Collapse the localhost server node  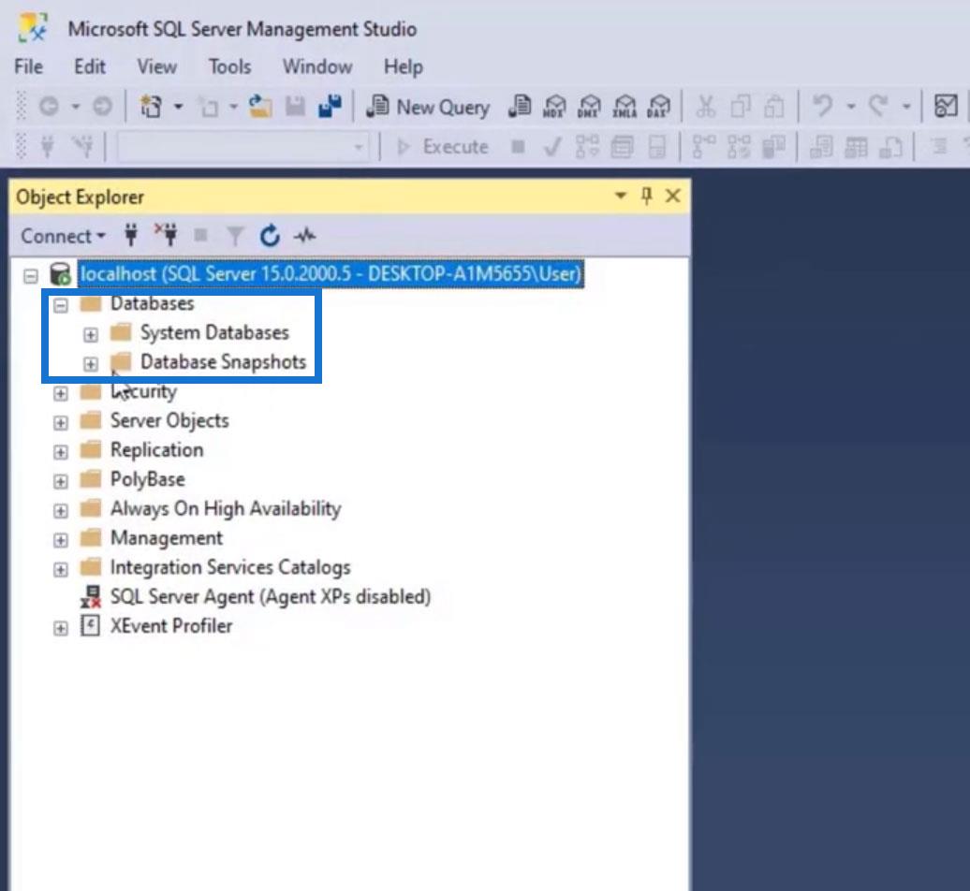[x=30, y=276]
